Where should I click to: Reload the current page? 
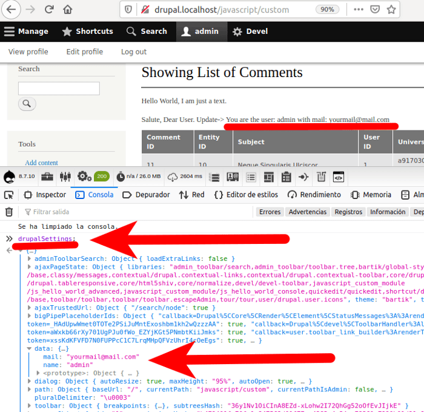click(49, 10)
